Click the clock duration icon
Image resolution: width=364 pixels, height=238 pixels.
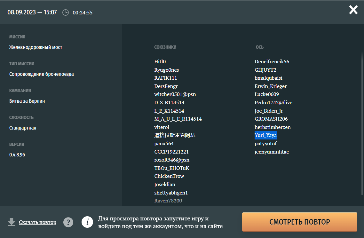coord(65,12)
